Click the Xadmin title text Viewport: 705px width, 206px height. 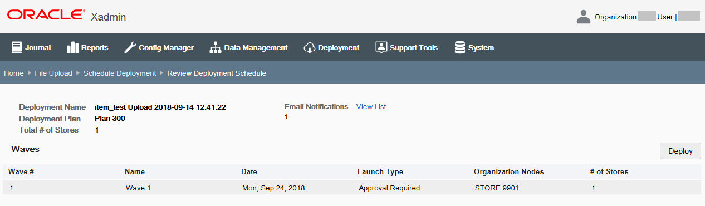point(108,17)
